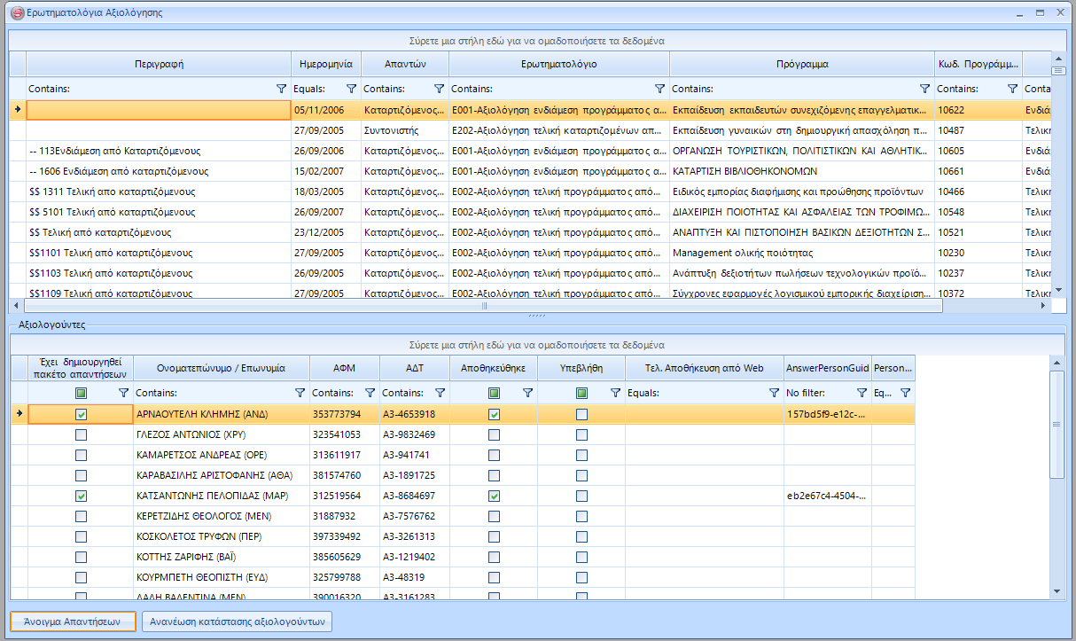Click Άνοιγμα Απαντήσεων button
Screen dimensions: 1076x641
click(x=73, y=621)
